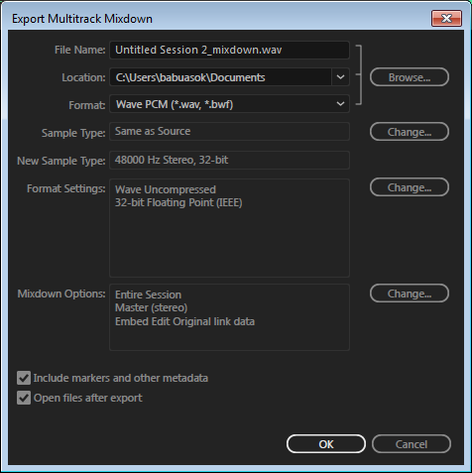Open the Format dropdown chevron
Screen dimensions: 472x473
(340, 104)
